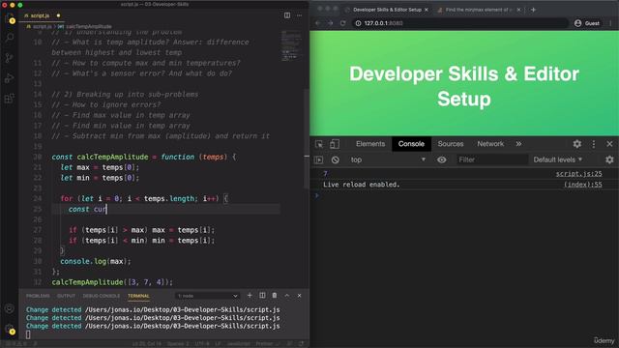Screen dimensions: 619x348
Task: Open the Source Control view
Action: point(10,58)
